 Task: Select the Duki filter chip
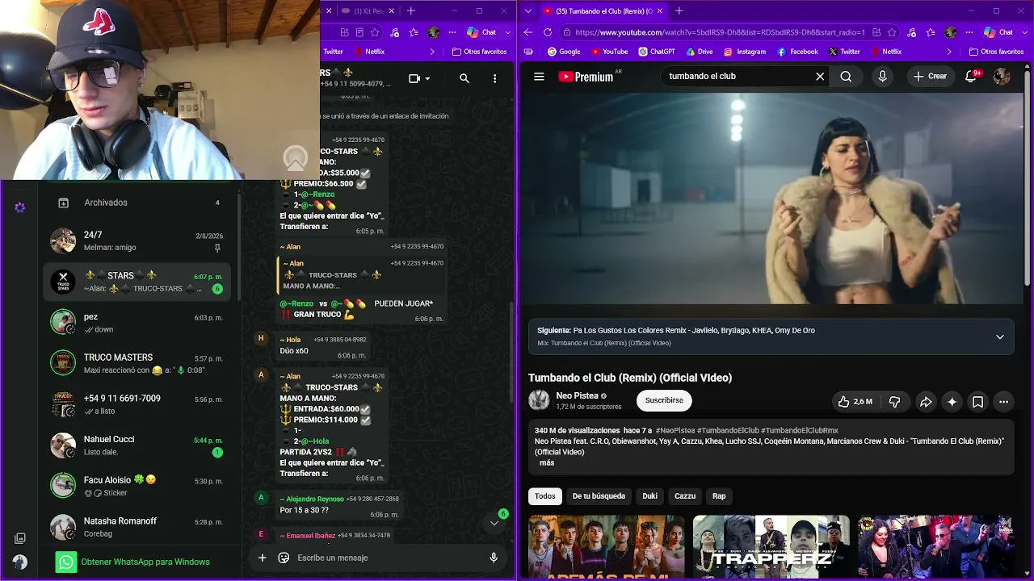(x=650, y=496)
